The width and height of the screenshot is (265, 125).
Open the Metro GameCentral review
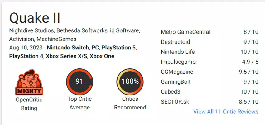point(185,32)
